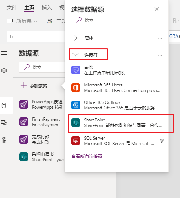The width and height of the screenshot is (180, 198).
Task: Switch to the 插入 tab
Action: (47, 8)
